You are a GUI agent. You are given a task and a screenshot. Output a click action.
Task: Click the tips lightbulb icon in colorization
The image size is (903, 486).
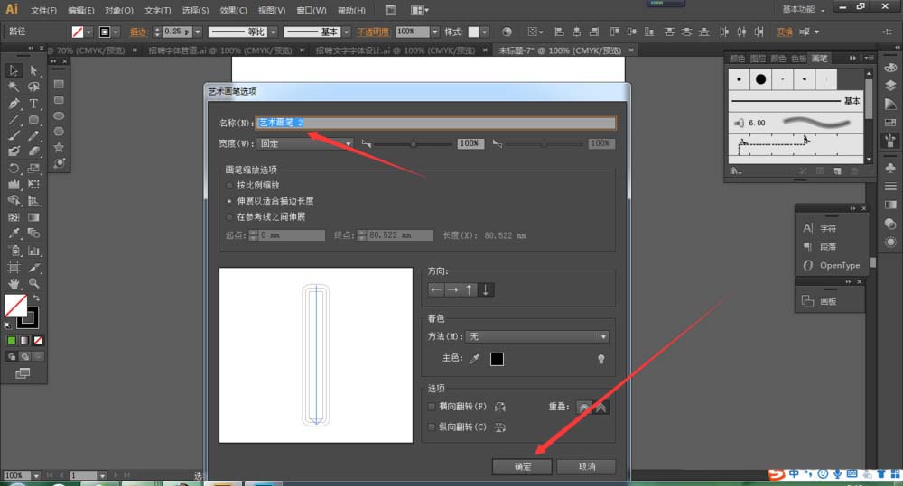[601, 359]
